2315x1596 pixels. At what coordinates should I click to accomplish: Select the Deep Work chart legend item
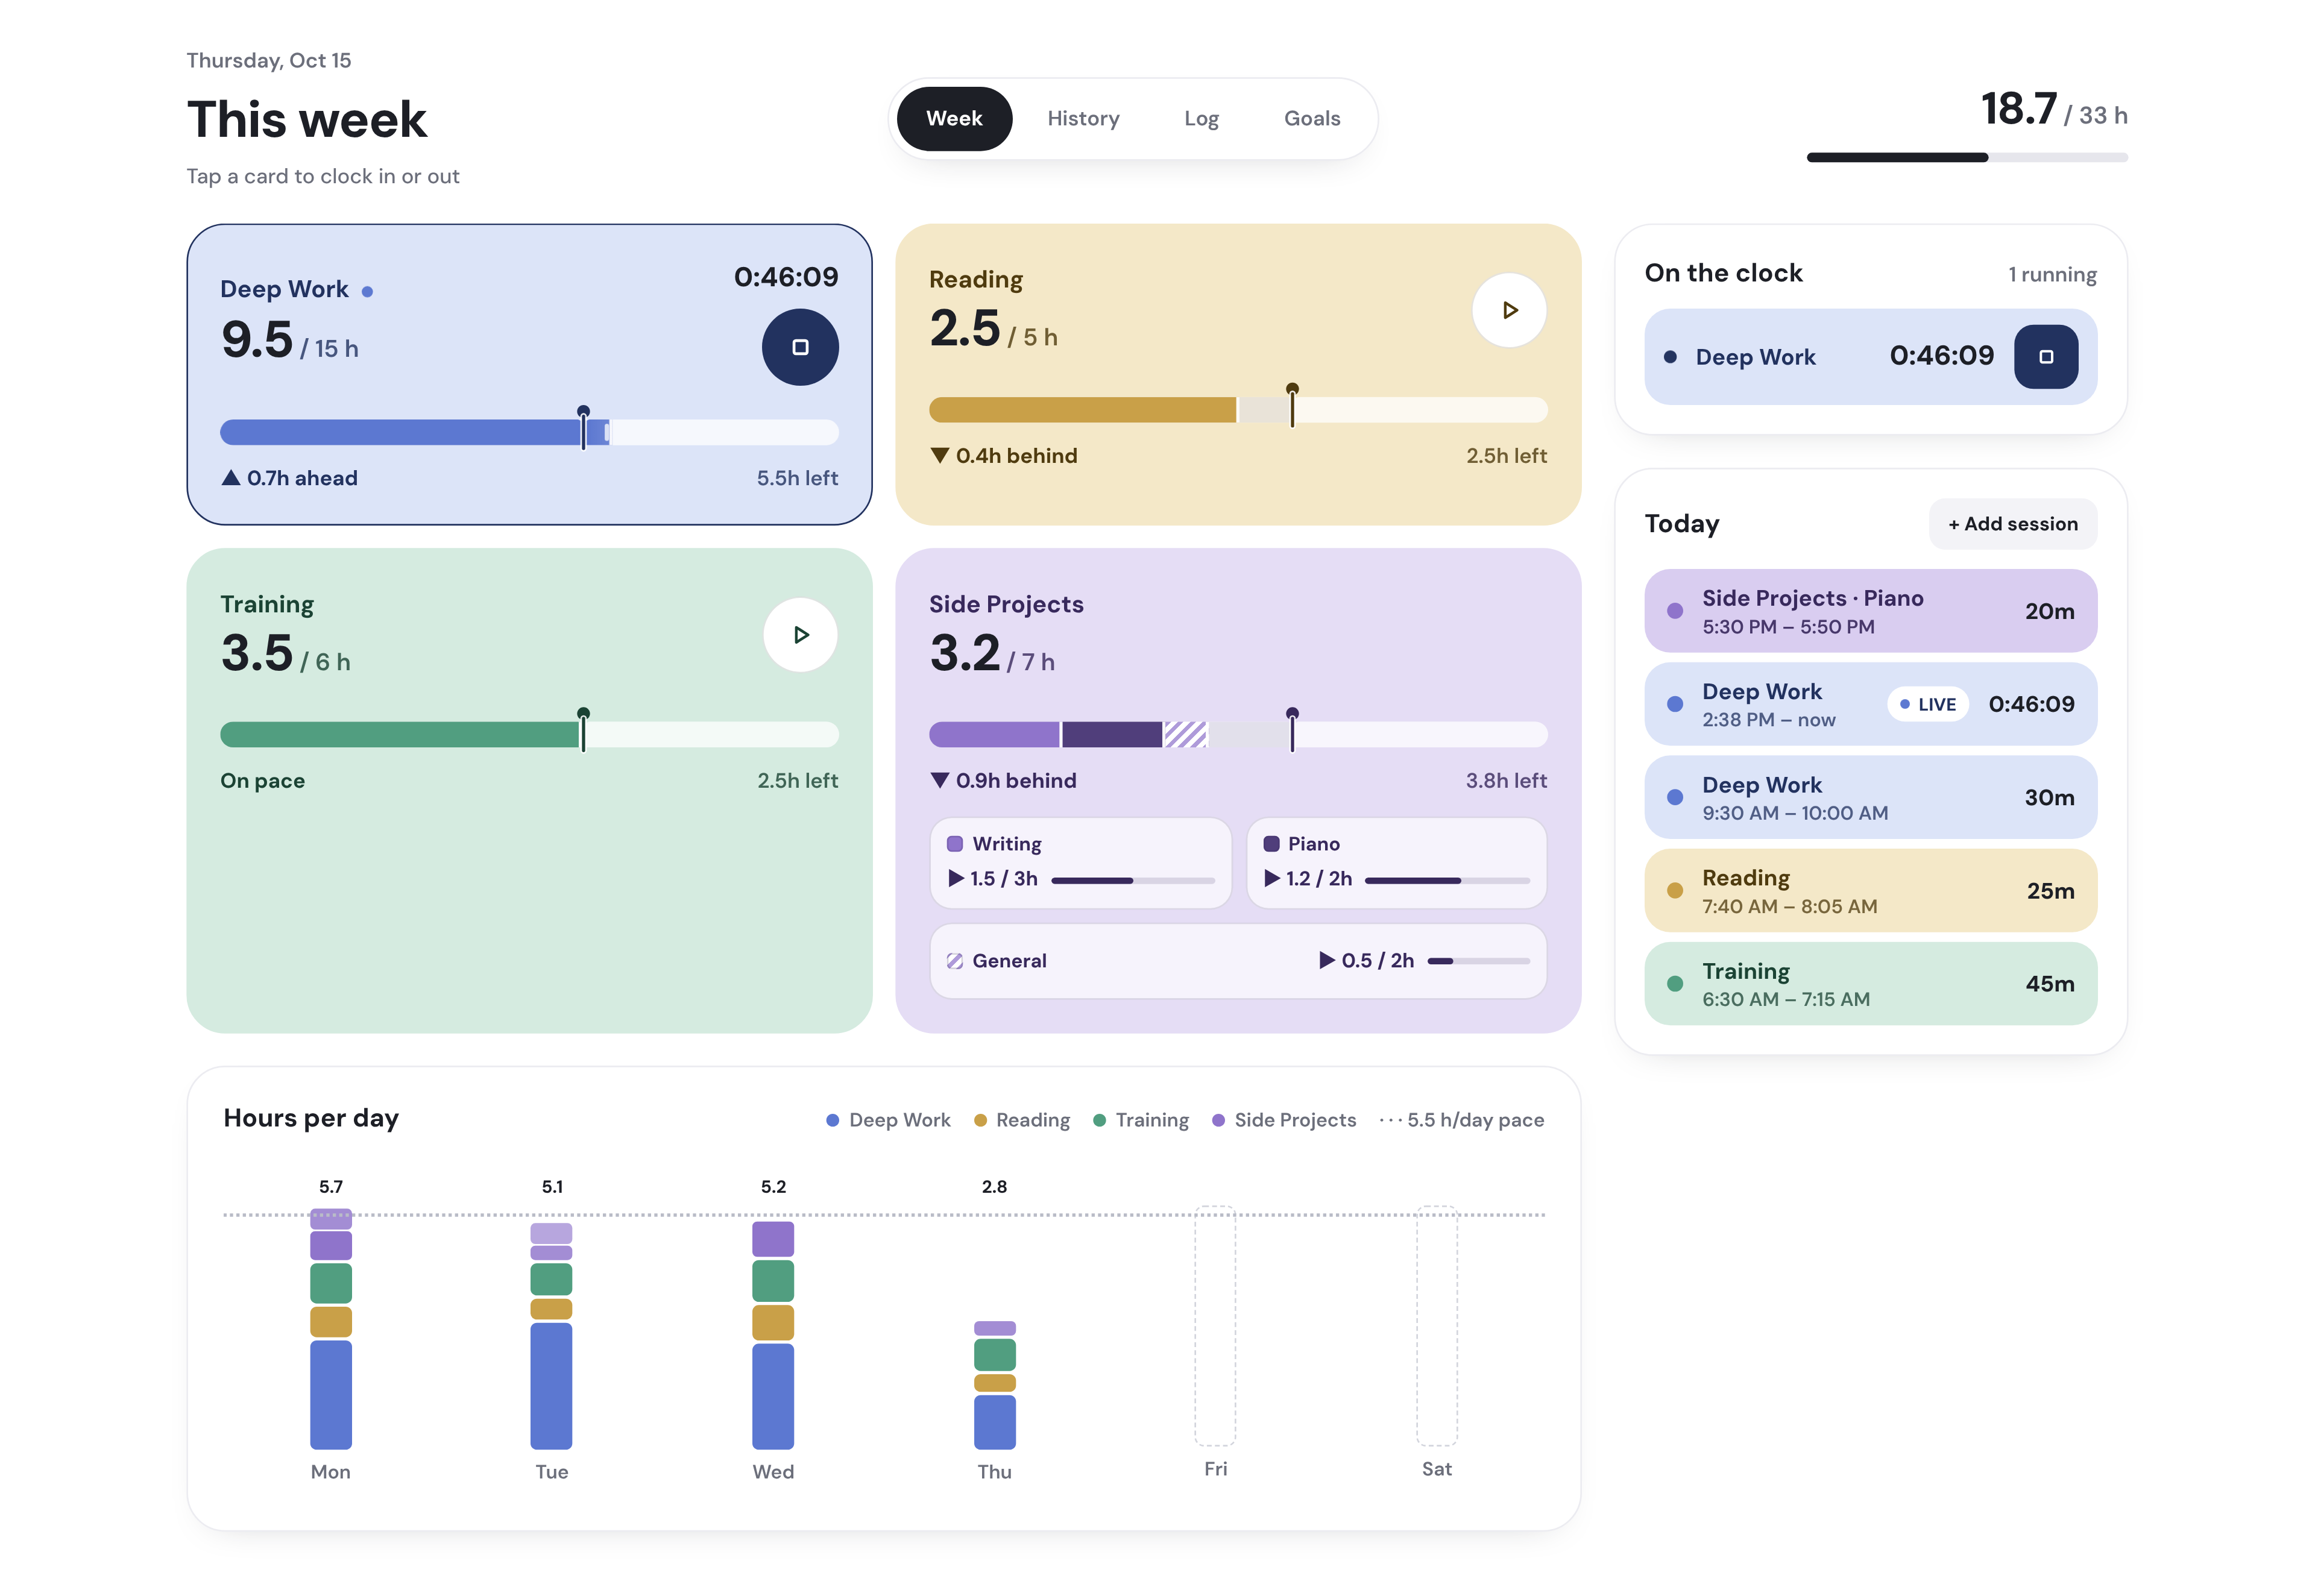[888, 1120]
